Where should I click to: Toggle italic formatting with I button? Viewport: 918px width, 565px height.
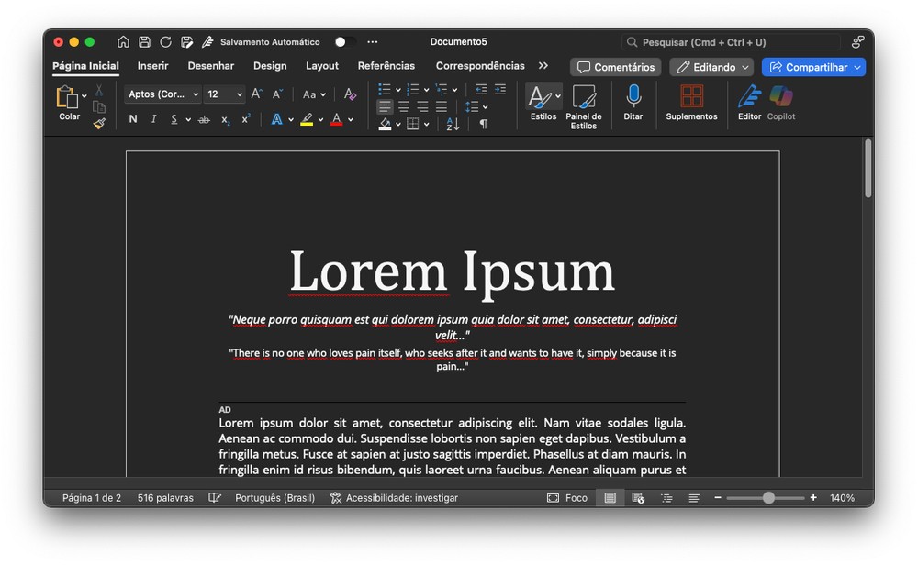click(153, 119)
